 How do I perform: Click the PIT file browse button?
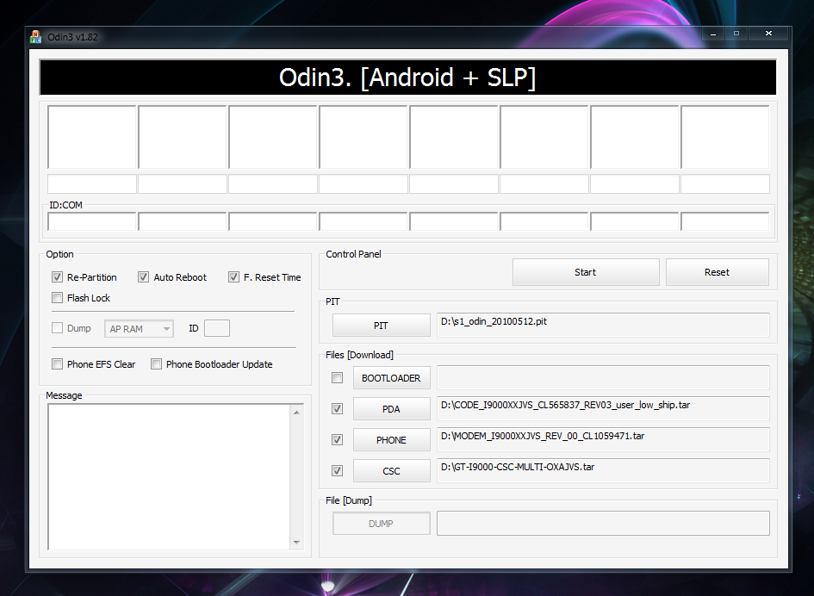click(x=381, y=325)
